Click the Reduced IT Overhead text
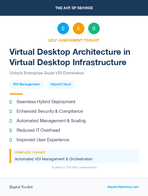 tap(38, 130)
